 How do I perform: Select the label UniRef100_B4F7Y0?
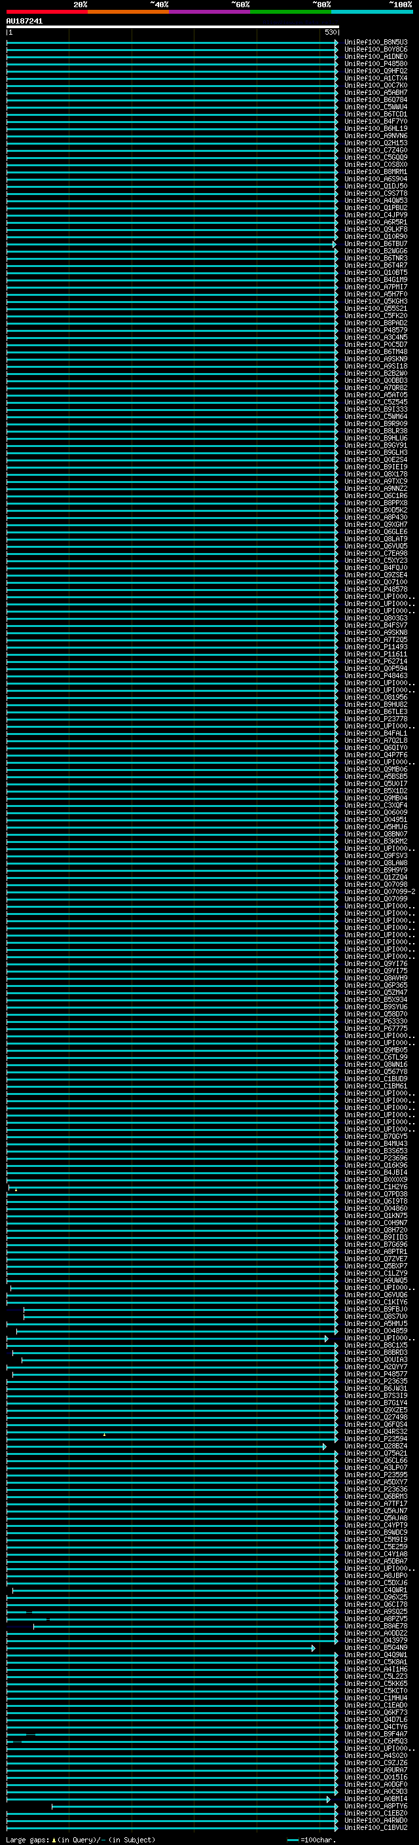click(x=376, y=122)
